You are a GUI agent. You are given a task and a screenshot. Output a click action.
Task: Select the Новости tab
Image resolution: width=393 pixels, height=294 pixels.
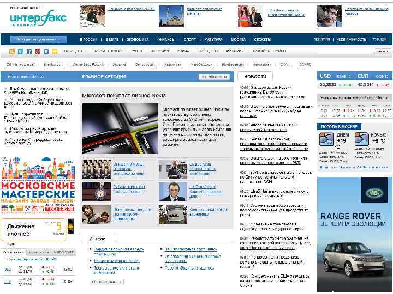click(x=255, y=77)
